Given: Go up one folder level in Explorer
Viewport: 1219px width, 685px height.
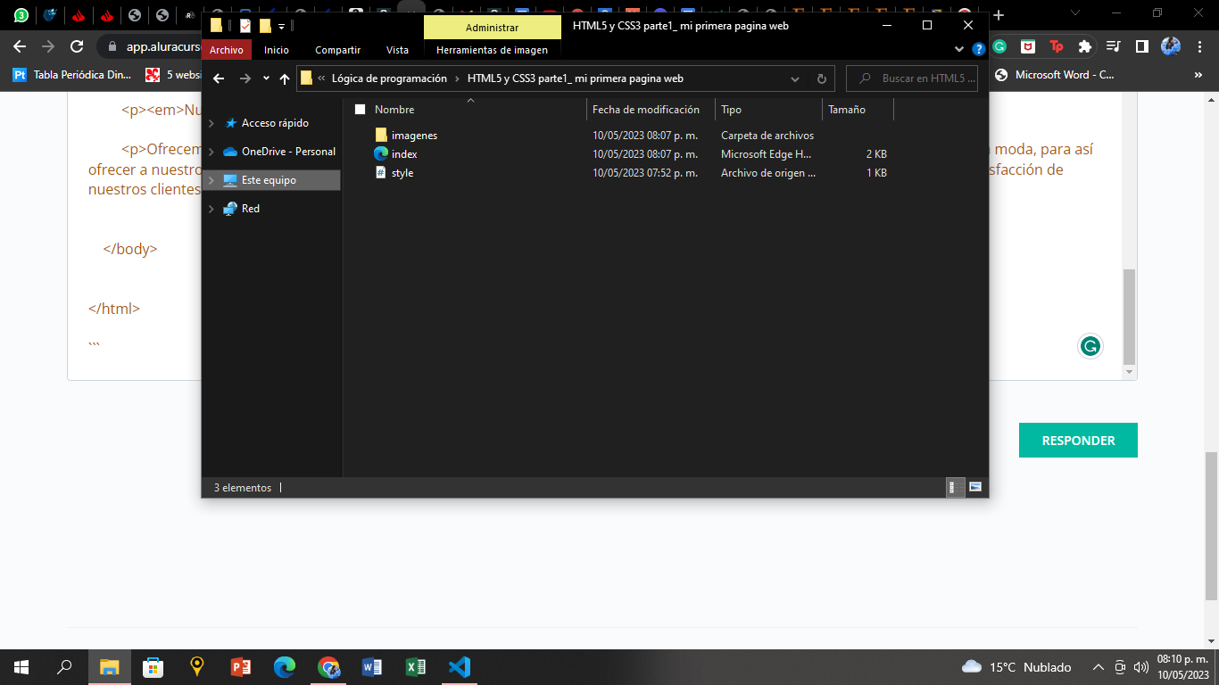Looking at the screenshot, I should (x=285, y=78).
